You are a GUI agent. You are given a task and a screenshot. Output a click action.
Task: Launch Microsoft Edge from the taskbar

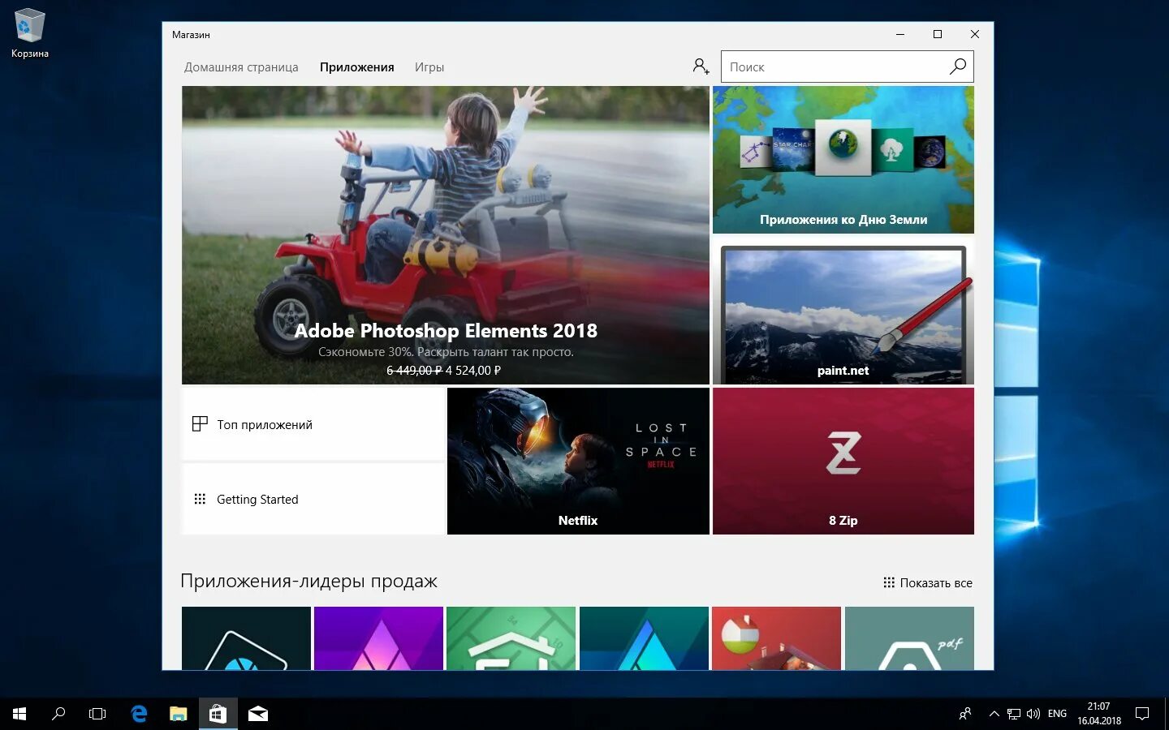point(139,714)
